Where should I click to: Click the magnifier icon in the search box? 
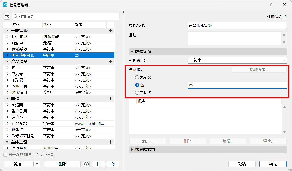tap(15, 16)
